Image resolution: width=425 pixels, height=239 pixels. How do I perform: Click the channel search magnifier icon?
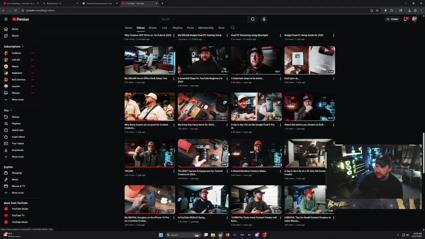(x=233, y=28)
